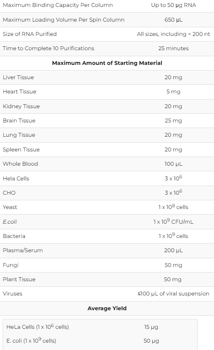Click the Fungi row label
Image resolution: width=214 pixels, height=350 pixels.
click(10, 265)
